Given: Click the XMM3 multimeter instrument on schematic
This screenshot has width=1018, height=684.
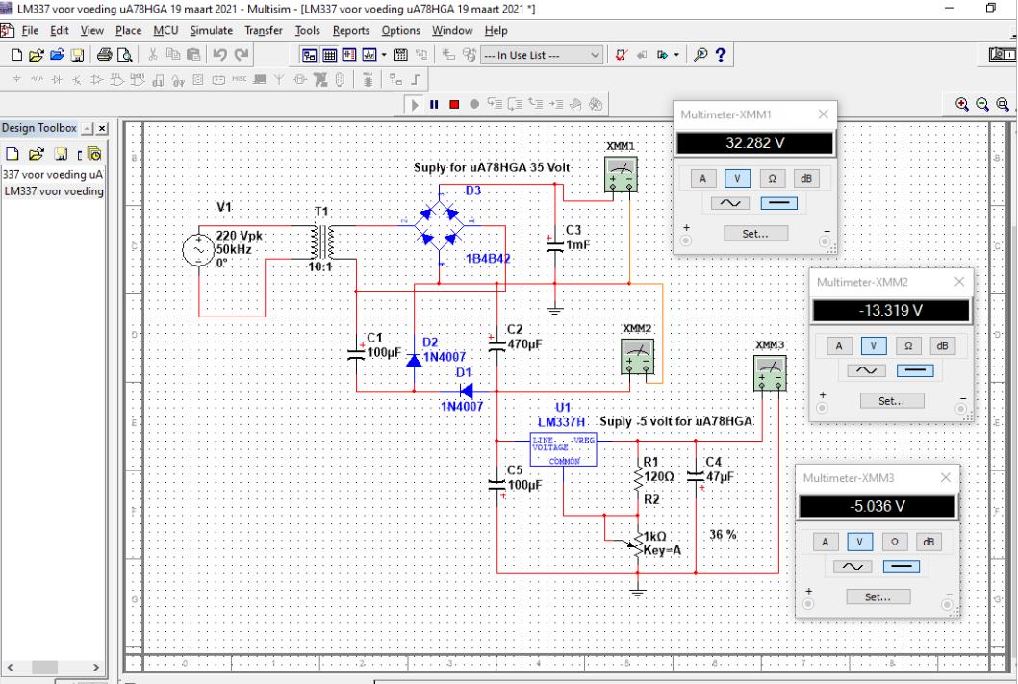Looking at the screenshot, I should (770, 373).
